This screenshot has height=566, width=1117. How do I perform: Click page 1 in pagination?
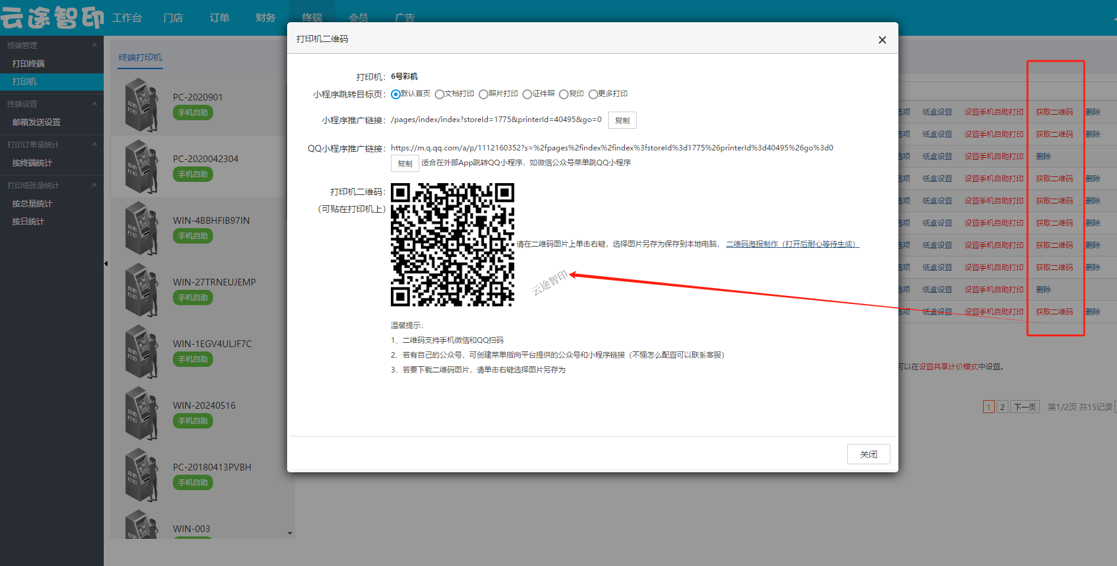coord(989,407)
